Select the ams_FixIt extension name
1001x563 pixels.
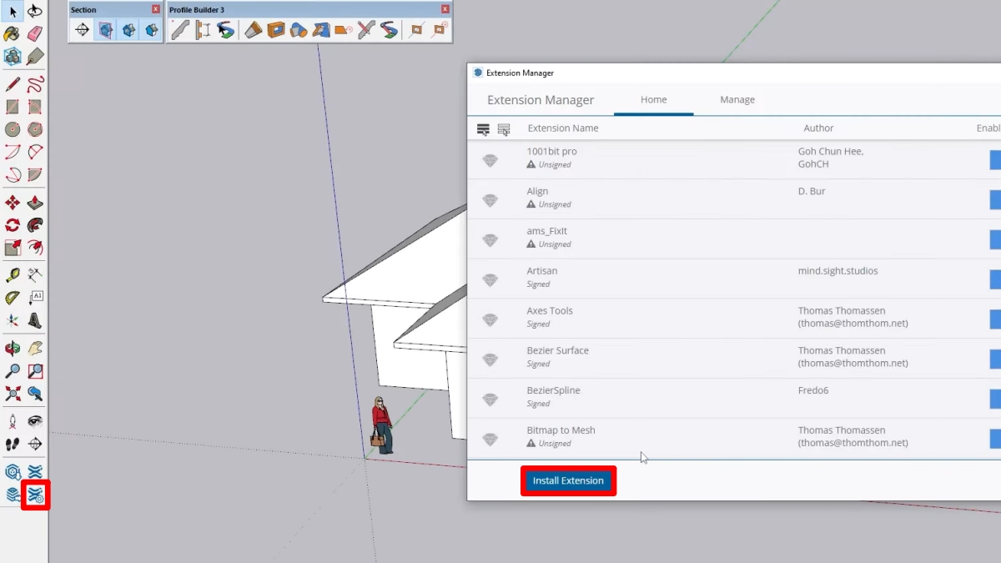(546, 231)
